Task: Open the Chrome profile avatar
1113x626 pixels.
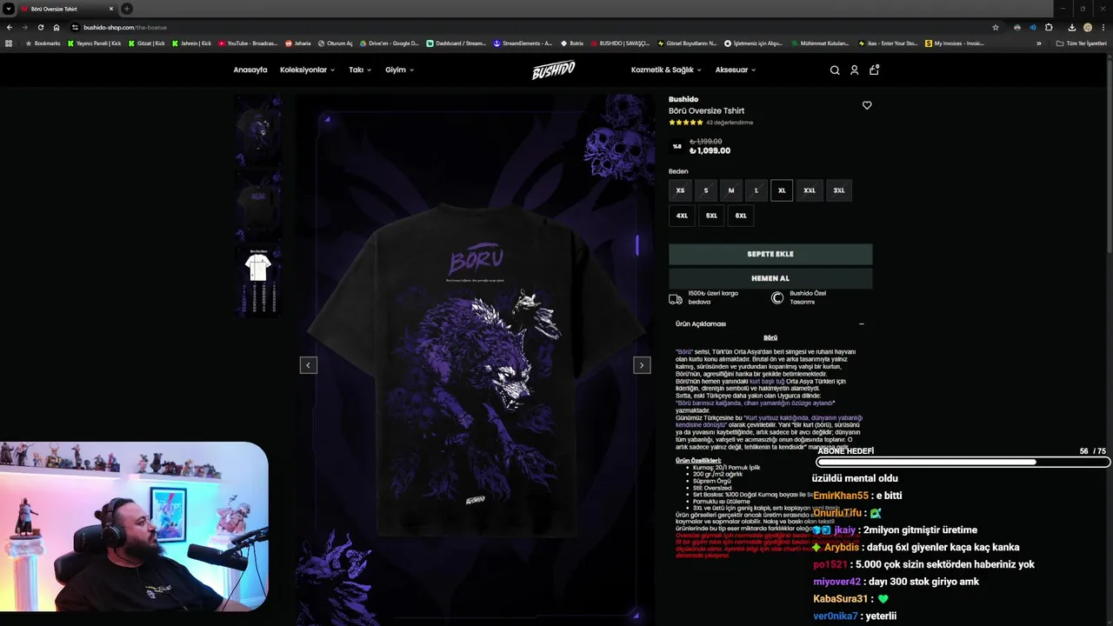Action: click(x=1087, y=27)
